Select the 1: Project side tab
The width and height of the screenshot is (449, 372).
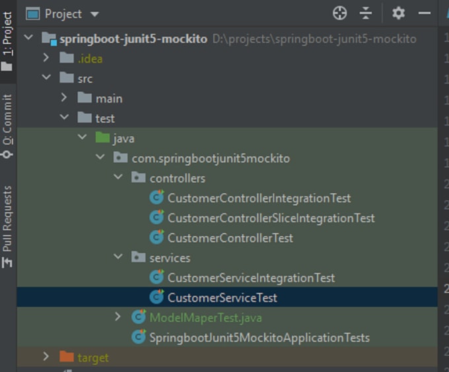click(7, 41)
